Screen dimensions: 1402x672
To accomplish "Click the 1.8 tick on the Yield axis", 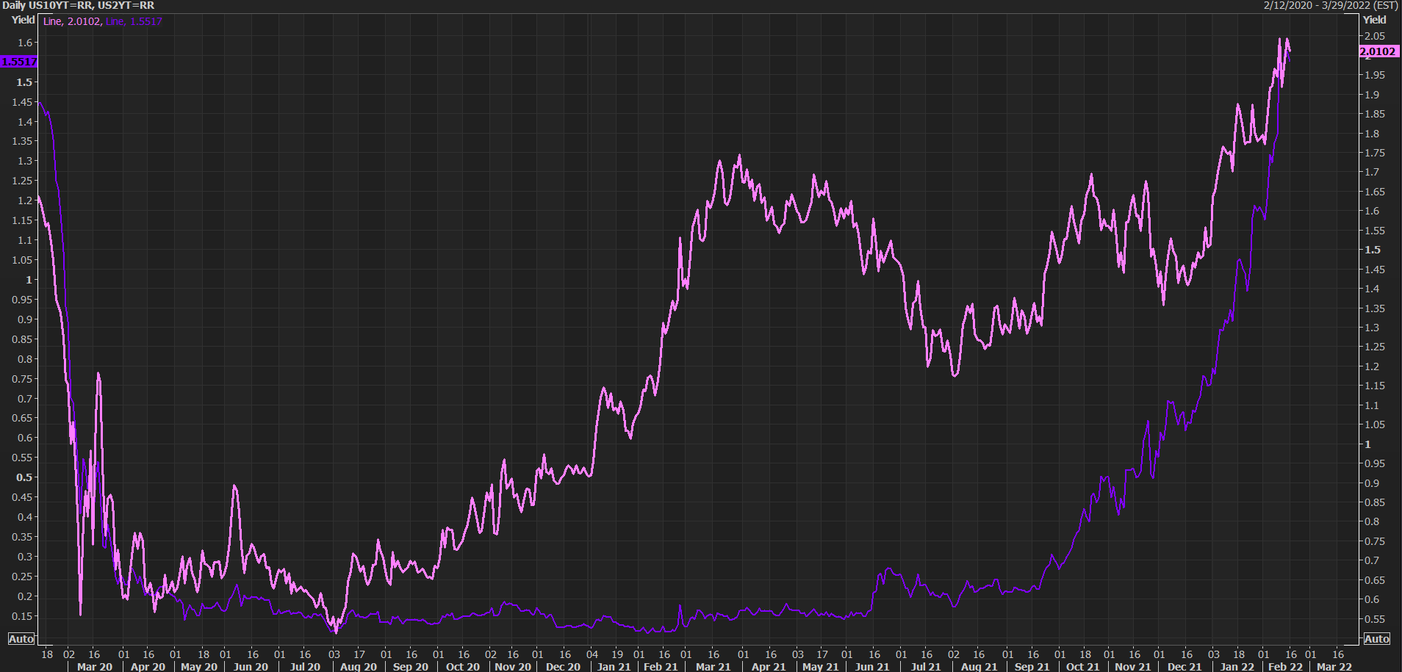I will click(x=1372, y=134).
